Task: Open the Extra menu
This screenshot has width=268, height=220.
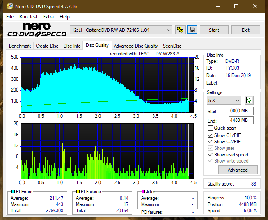Action: [48, 17]
